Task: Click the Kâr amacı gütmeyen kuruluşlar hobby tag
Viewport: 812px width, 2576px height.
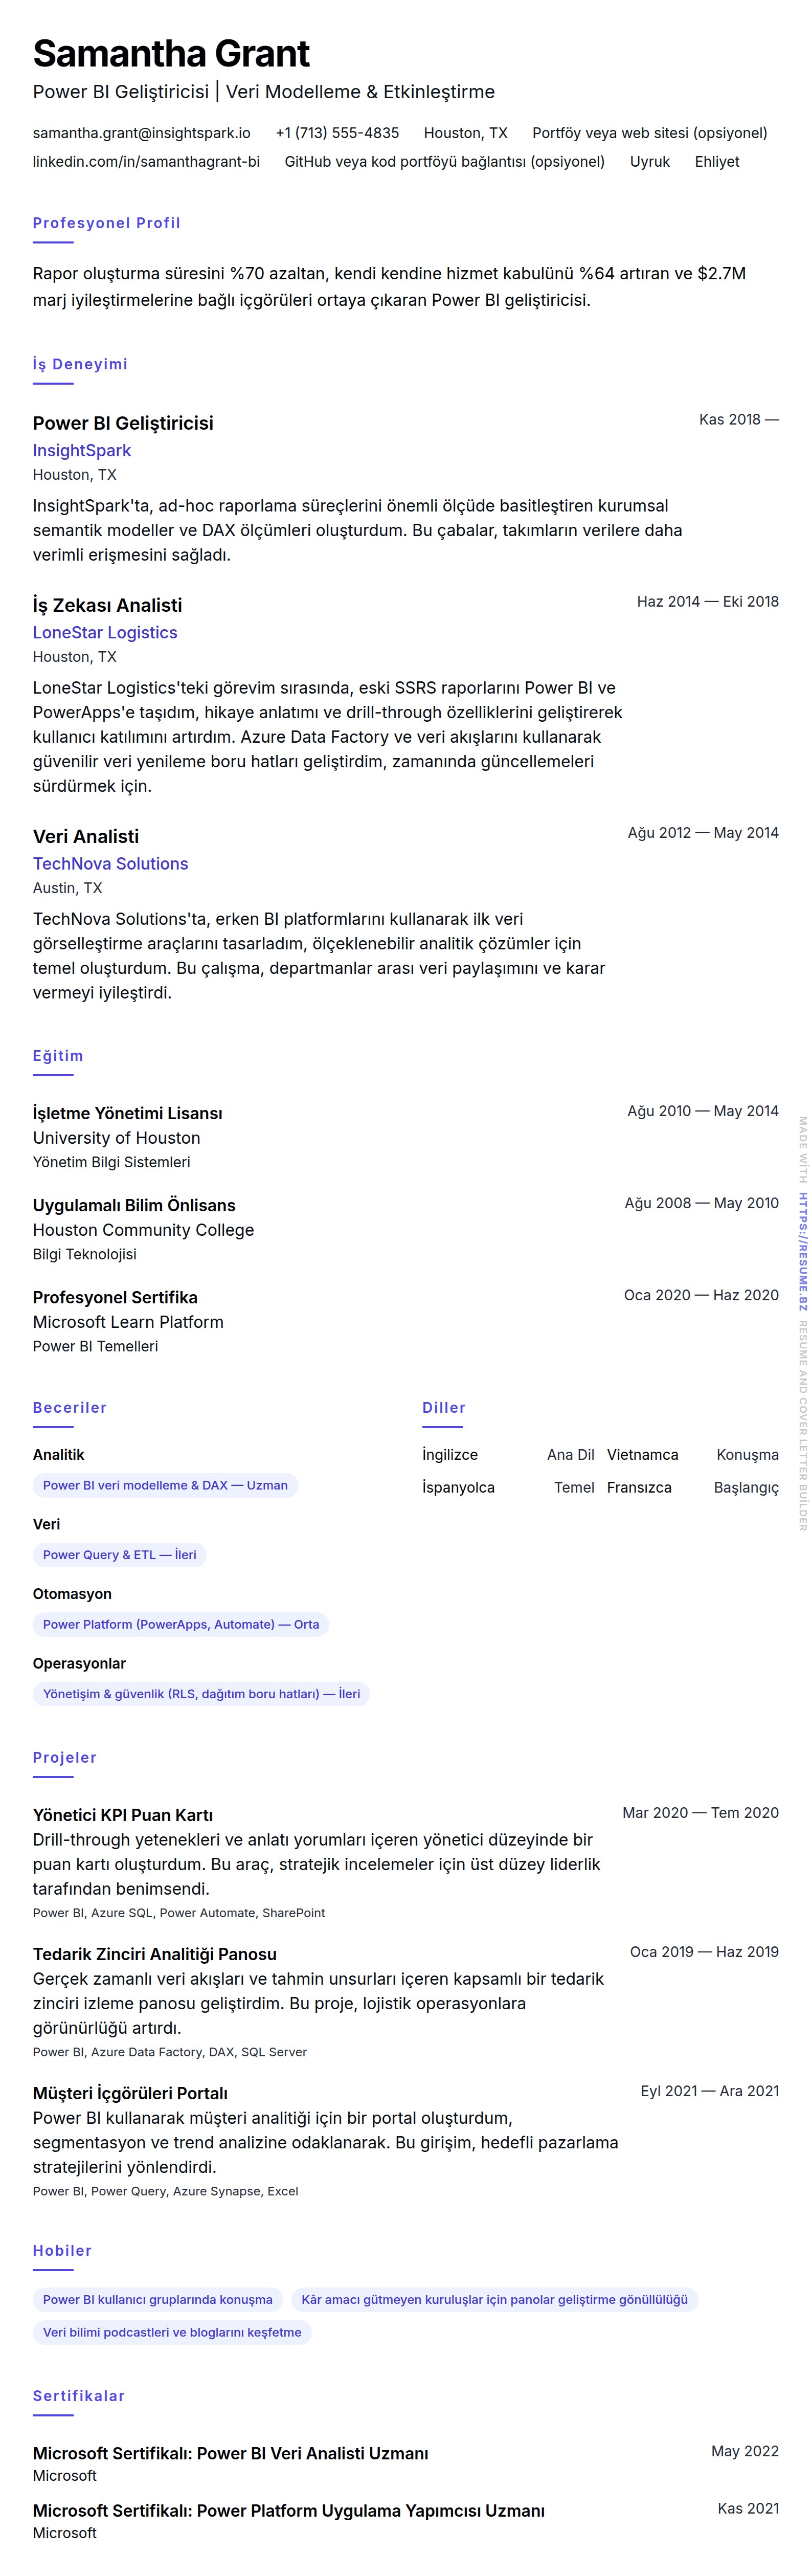Action: pos(494,2300)
